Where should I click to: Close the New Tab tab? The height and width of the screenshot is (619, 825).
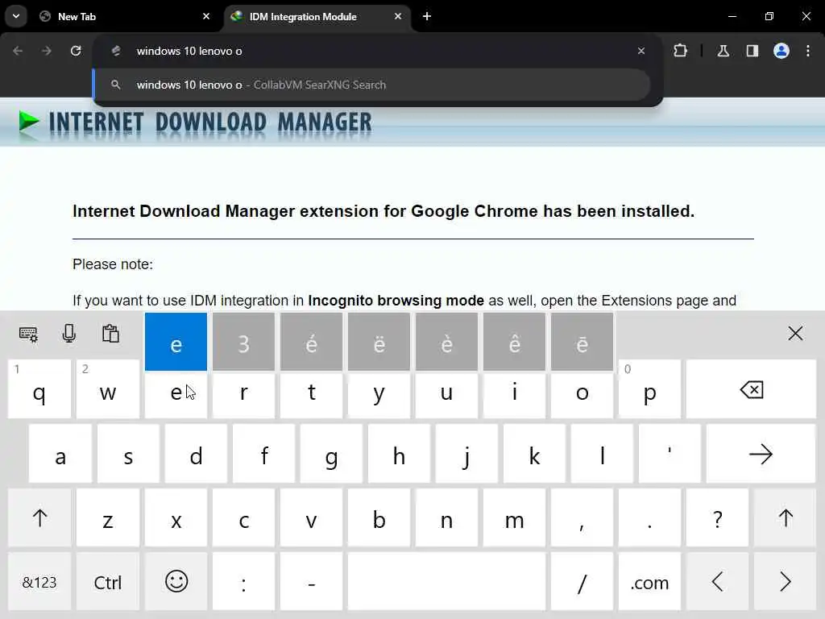(x=206, y=16)
